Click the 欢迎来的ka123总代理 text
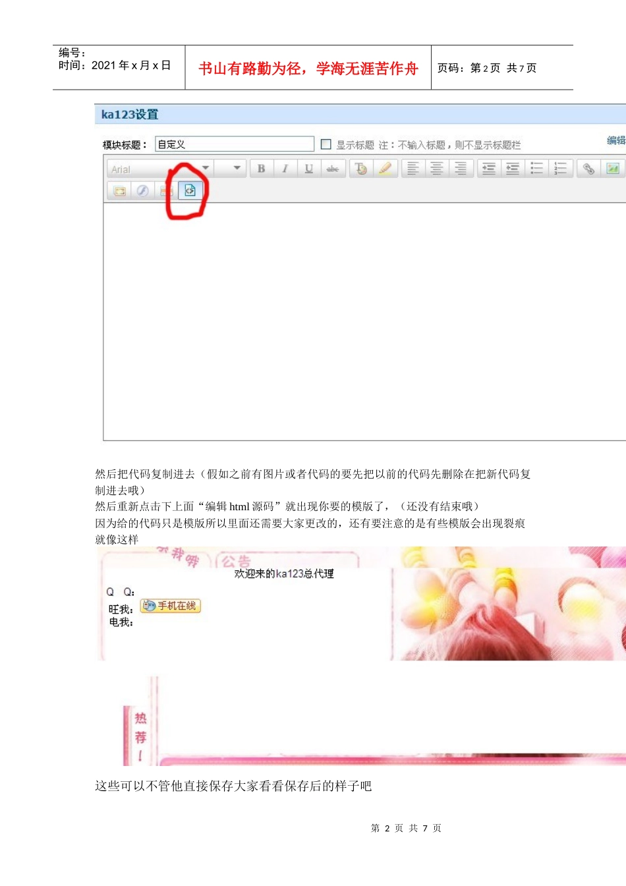 pyautogui.click(x=284, y=574)
